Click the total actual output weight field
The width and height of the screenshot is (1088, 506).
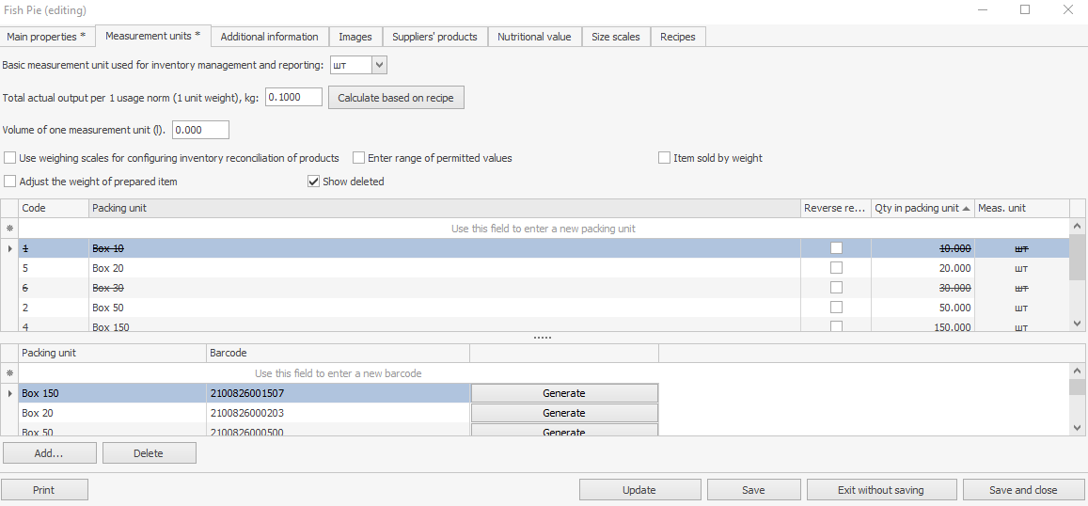293,98
